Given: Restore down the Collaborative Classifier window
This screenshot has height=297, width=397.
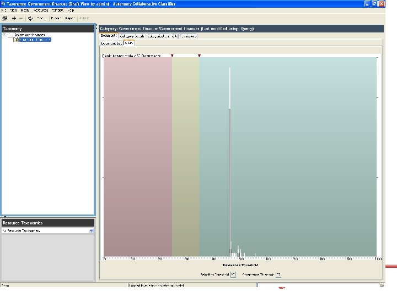Looking at the screenshot, I should click(374, 3).
